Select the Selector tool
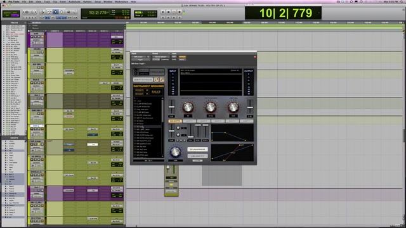The height and width of the screenshot is (228, 406). pyautogui.click(x=55, y=12)
